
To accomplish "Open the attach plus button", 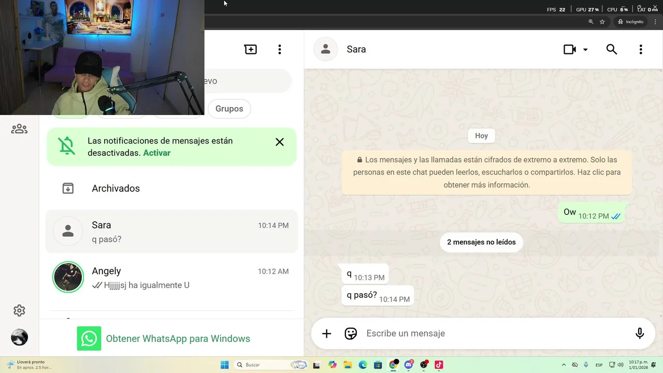I will (326, 334).
